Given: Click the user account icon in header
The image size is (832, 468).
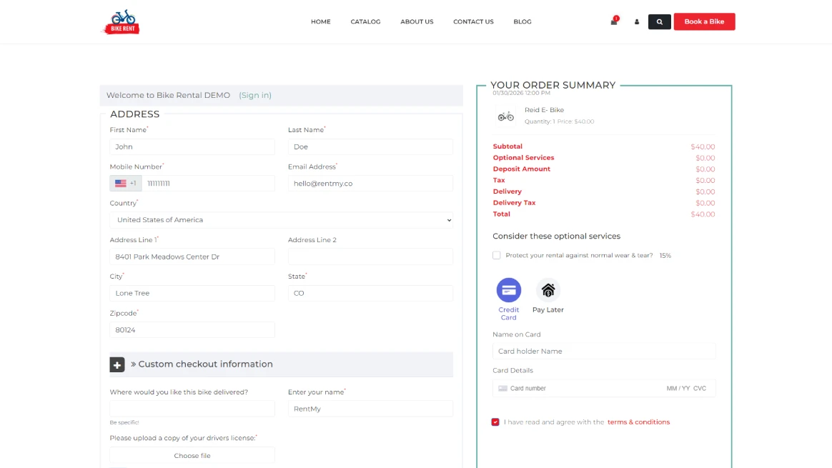Looking at the screenshot, I should pyautogui.click(x=636, y=22).
